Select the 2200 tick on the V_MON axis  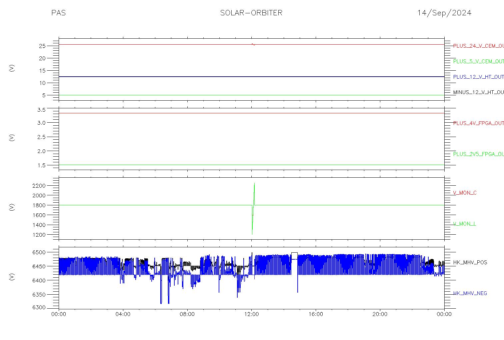tap(39, 186)
